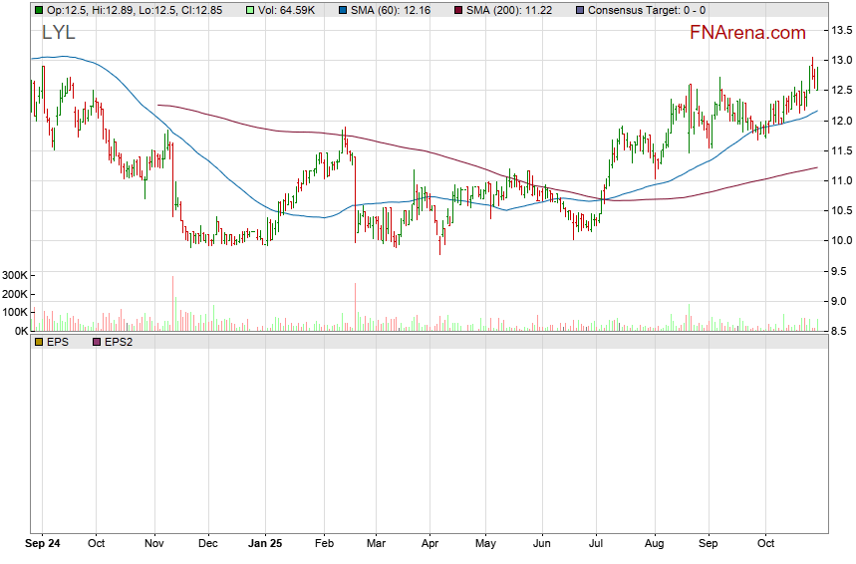Viewport: 856px width, 564px height.
Task: Click the 'SMA (200): 11.22' legend label
Action: pyautogui.click(x=511, y=10)
